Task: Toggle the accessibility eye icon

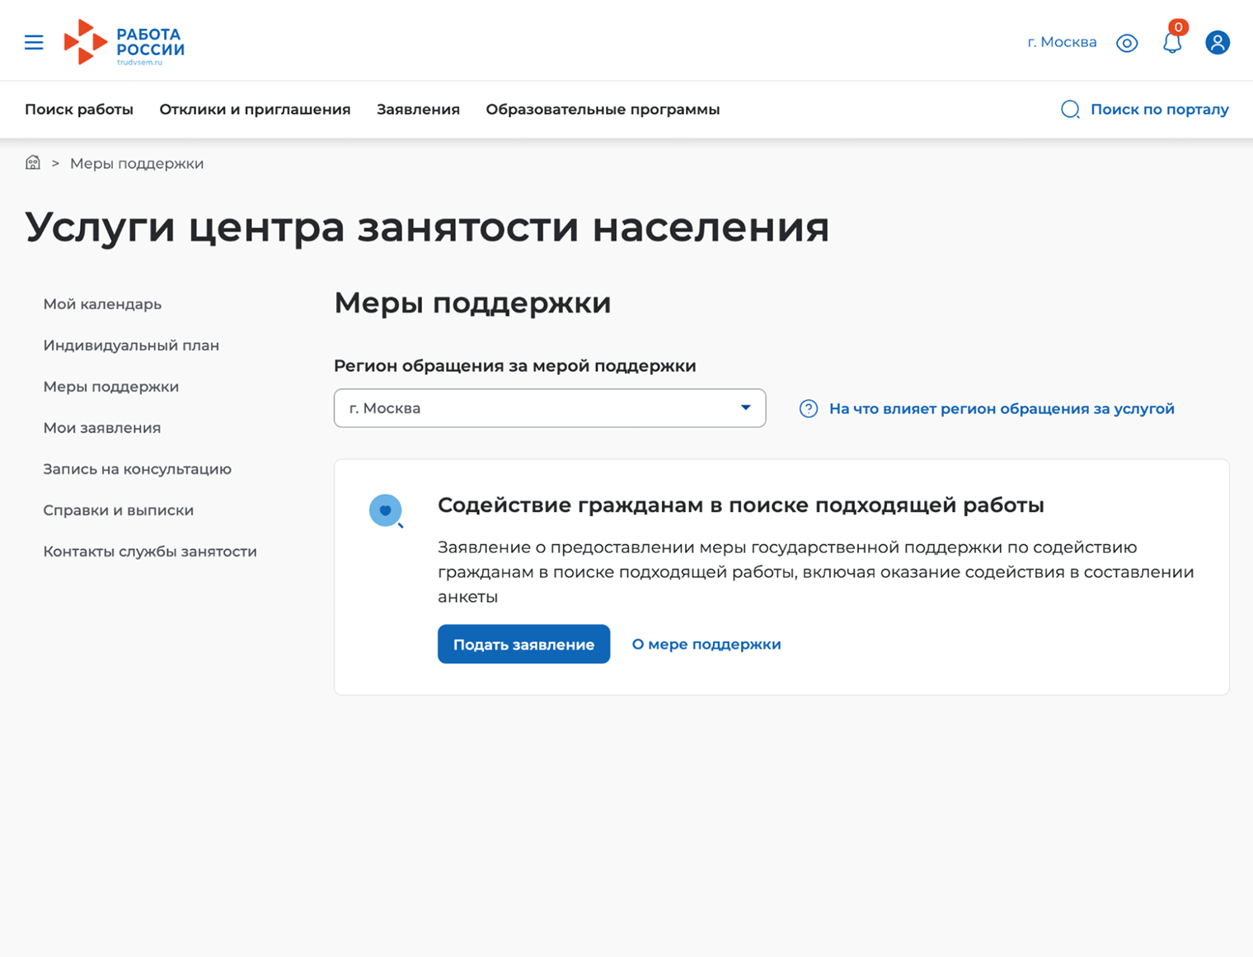Action: (1126, 43)
